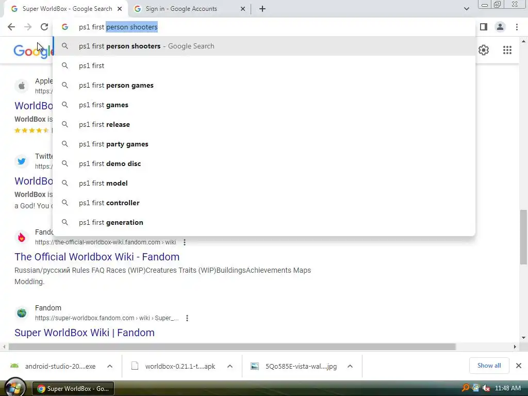The width and height of the screenshot is (528, 396).
Task: Click the horizontal scroll right arrow
Action: point(515,347)
